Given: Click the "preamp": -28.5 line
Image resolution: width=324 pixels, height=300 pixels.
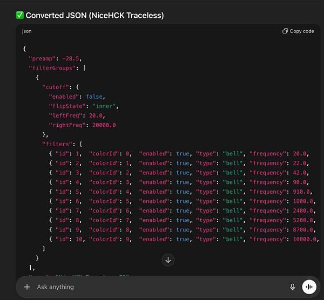Looking at the screenshot, I should (x=55, y=59).
